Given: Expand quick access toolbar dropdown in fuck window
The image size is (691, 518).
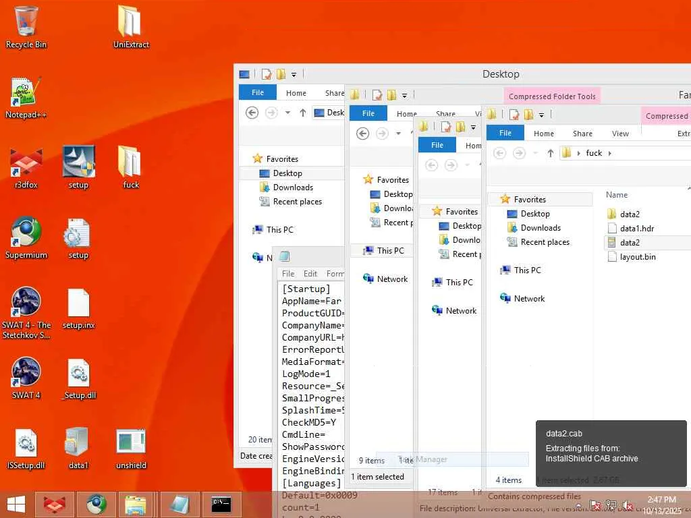Looking at the screenshot, I should pos(541,115).
